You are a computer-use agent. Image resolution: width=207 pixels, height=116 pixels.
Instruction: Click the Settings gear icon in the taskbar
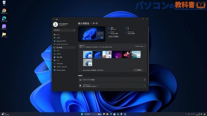pyautogui.click(x=125, y=114)
